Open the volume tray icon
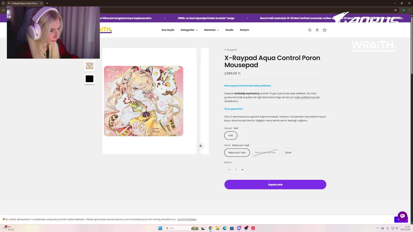The width and height of the screenshot is (413, 232). pyautogui.click(x=397, y=228)
